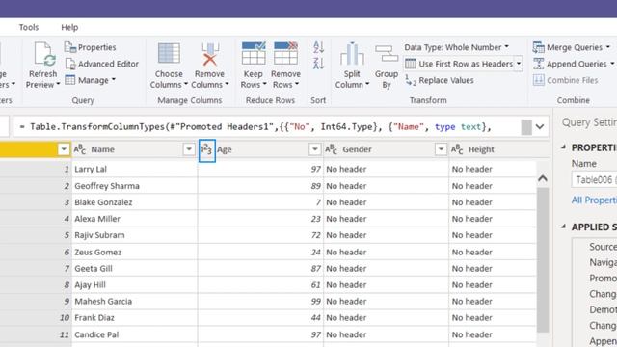Click the Refresh Preview icon
This screenshot has height=347, width=617.
pyautogui.click(x=44, y=54)
